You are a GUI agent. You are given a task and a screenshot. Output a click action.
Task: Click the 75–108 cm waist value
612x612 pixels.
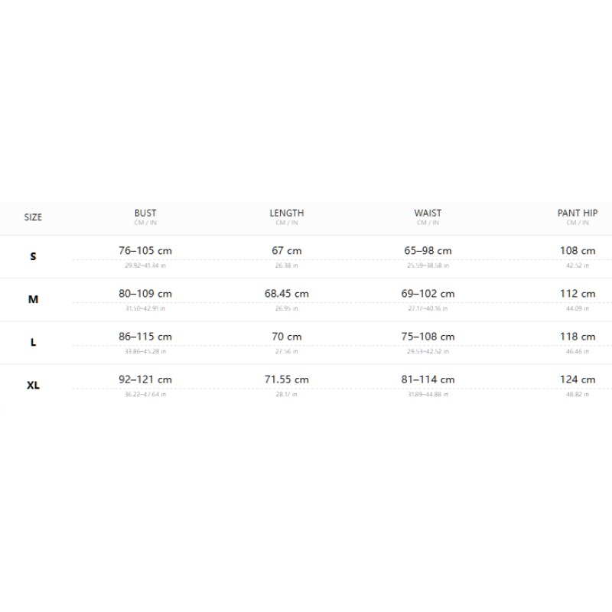click(x=428, y=337)
